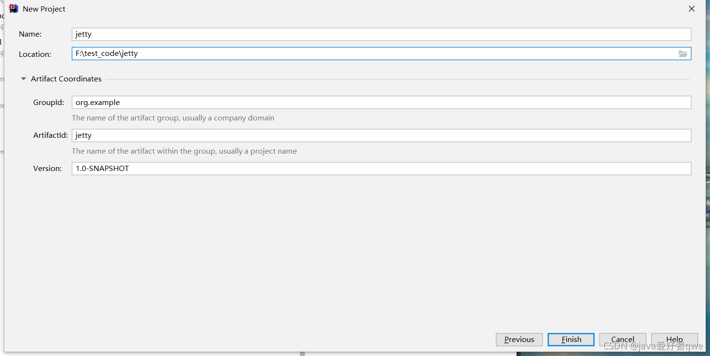This screenshot has height=356, width=710.
Task: Collapse the Artifact Coordinates section
Action: (23, 79)
